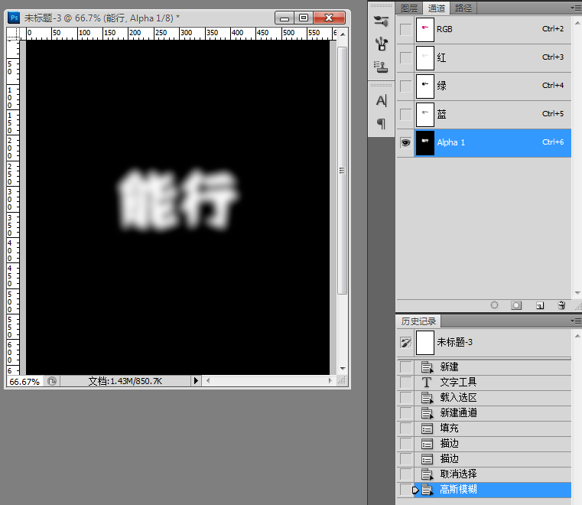582x505 pixels.
Task: Toggle visibility of RGB channel
Action: pos(405,29)
